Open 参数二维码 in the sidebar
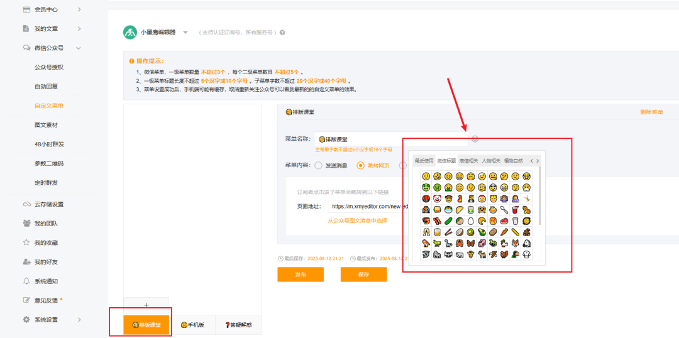 tap(49, 163)
